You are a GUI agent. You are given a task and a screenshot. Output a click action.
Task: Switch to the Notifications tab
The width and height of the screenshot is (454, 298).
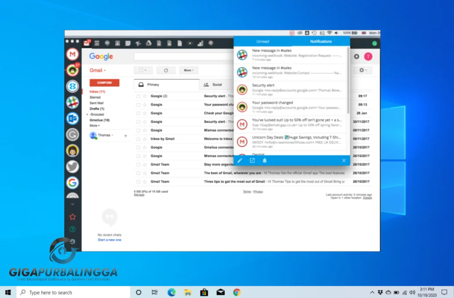pos(321,41)
